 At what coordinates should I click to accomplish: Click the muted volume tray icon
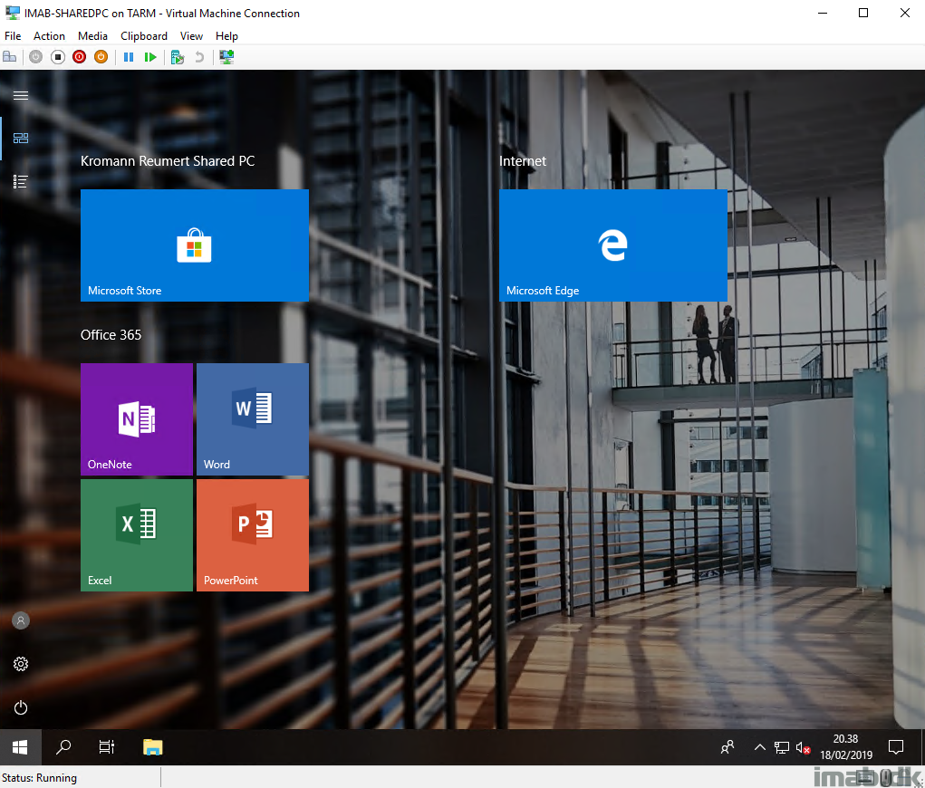pos(803,748)
